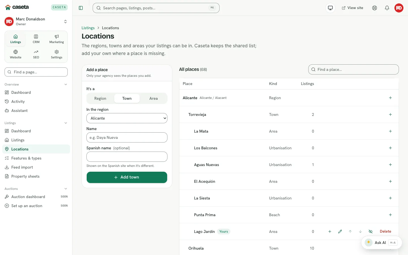
Task: Click the Add town button
Action: (x=127, y=177)
